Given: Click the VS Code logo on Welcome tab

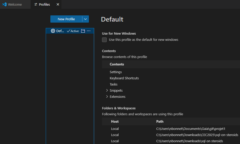Looking at the screenshot, I should click(x=4, y=4).
